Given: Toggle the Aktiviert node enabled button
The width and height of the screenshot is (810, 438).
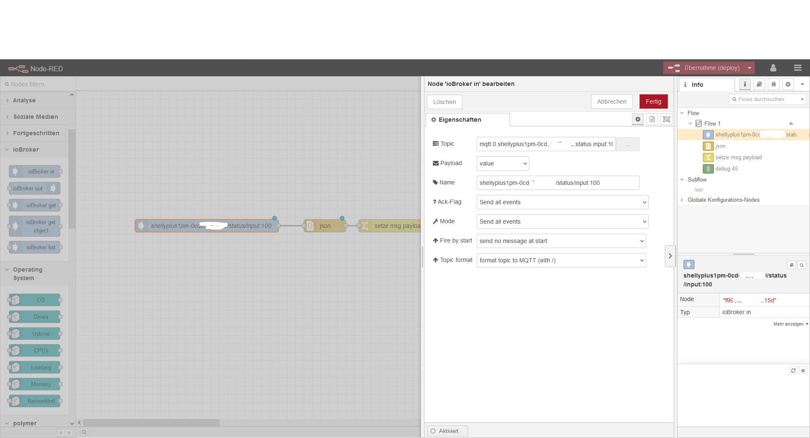Looking at the screenshot, I should pos(447,431).
